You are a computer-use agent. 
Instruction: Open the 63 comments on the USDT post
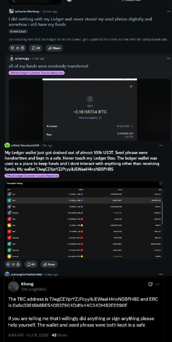[x=31, y=264]
